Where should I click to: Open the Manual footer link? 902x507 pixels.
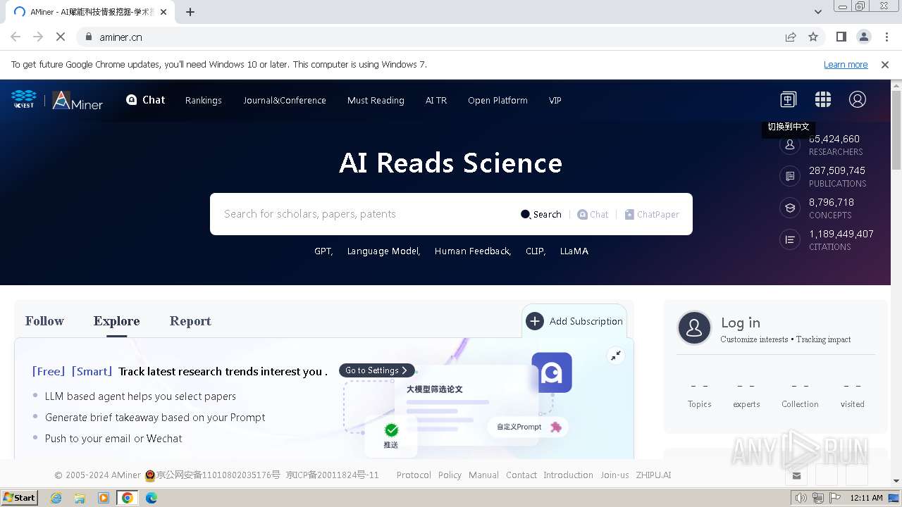point(483,475)
